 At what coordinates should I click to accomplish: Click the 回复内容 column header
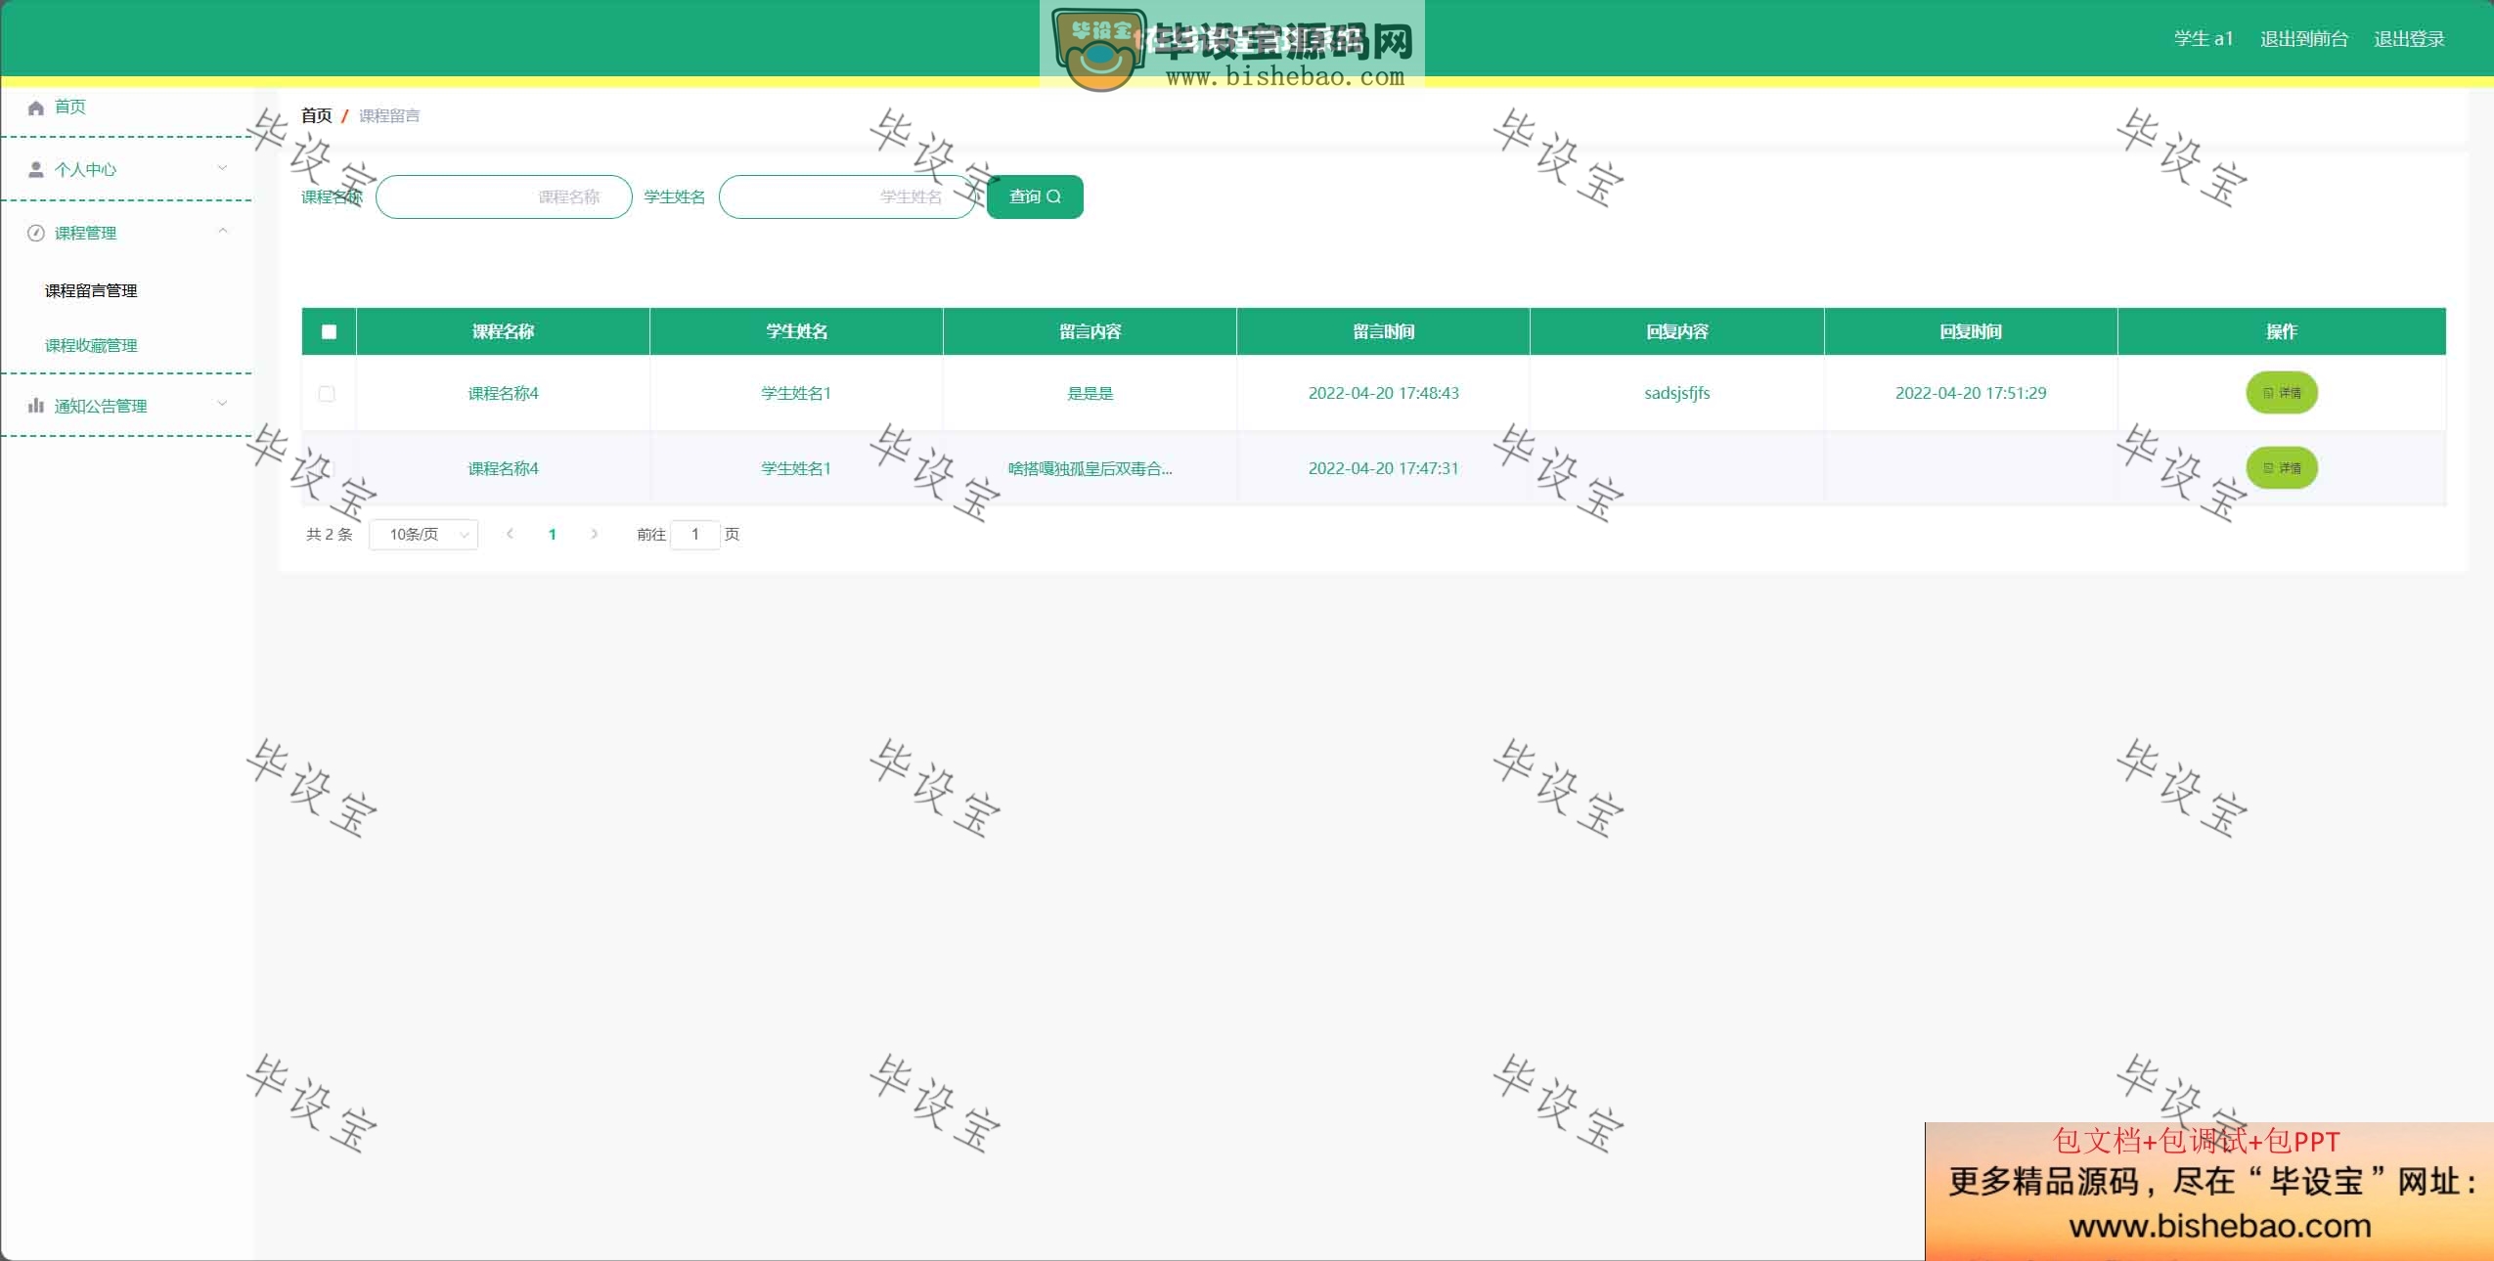click(x=1676, y=332)
